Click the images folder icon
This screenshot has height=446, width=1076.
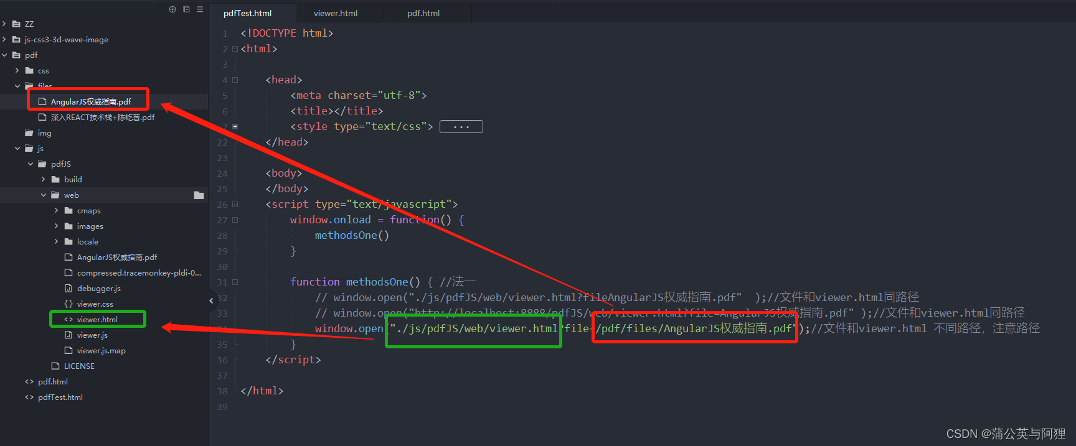[68, 226]
